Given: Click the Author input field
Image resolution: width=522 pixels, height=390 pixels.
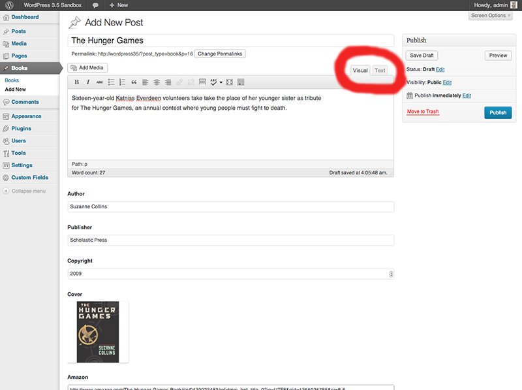Looking at the screenshot, I should [231, 206].
